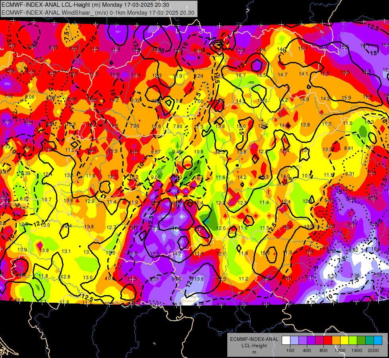Click the map value 7.00

pyautogui.click(x=199, y=101)
